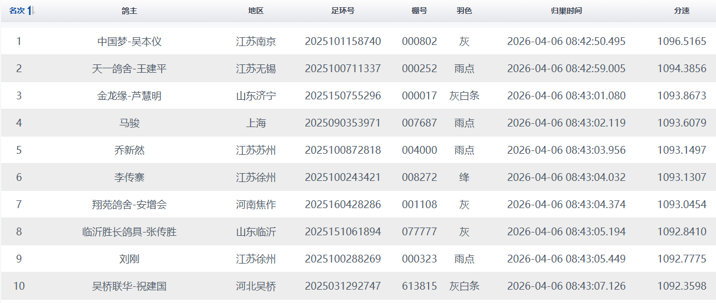Select the owner 乔新然
Screen dimensions: 716x303
[130, 150]
